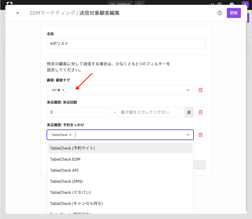Click the EDMマーケティング breadcrumb
Image resolution: width=252 pixels, height=219 pixels.
53,13
